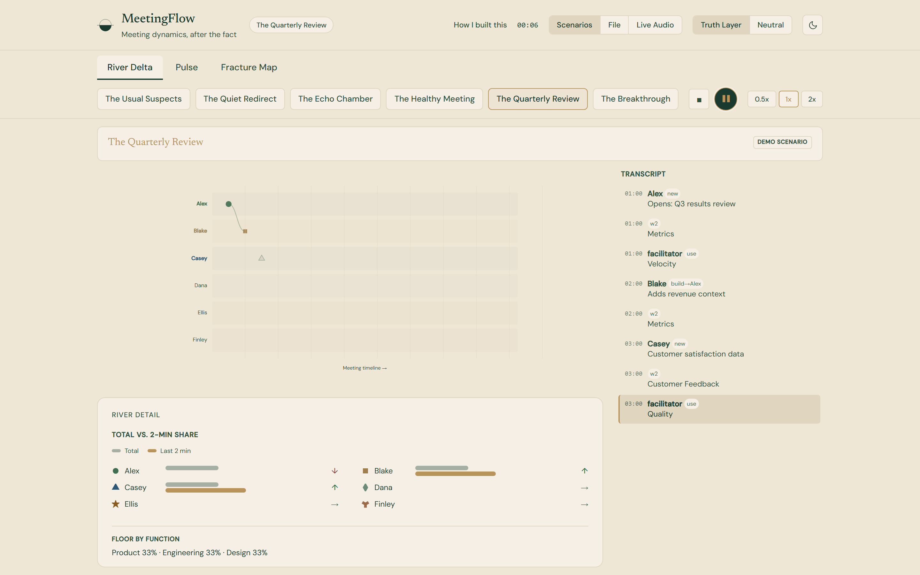Open the Fracture Map tab

click(x=249, y=67)
